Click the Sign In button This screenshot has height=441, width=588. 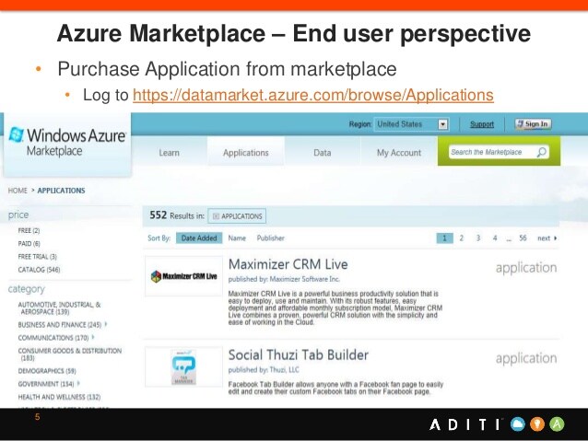(532, 123)
